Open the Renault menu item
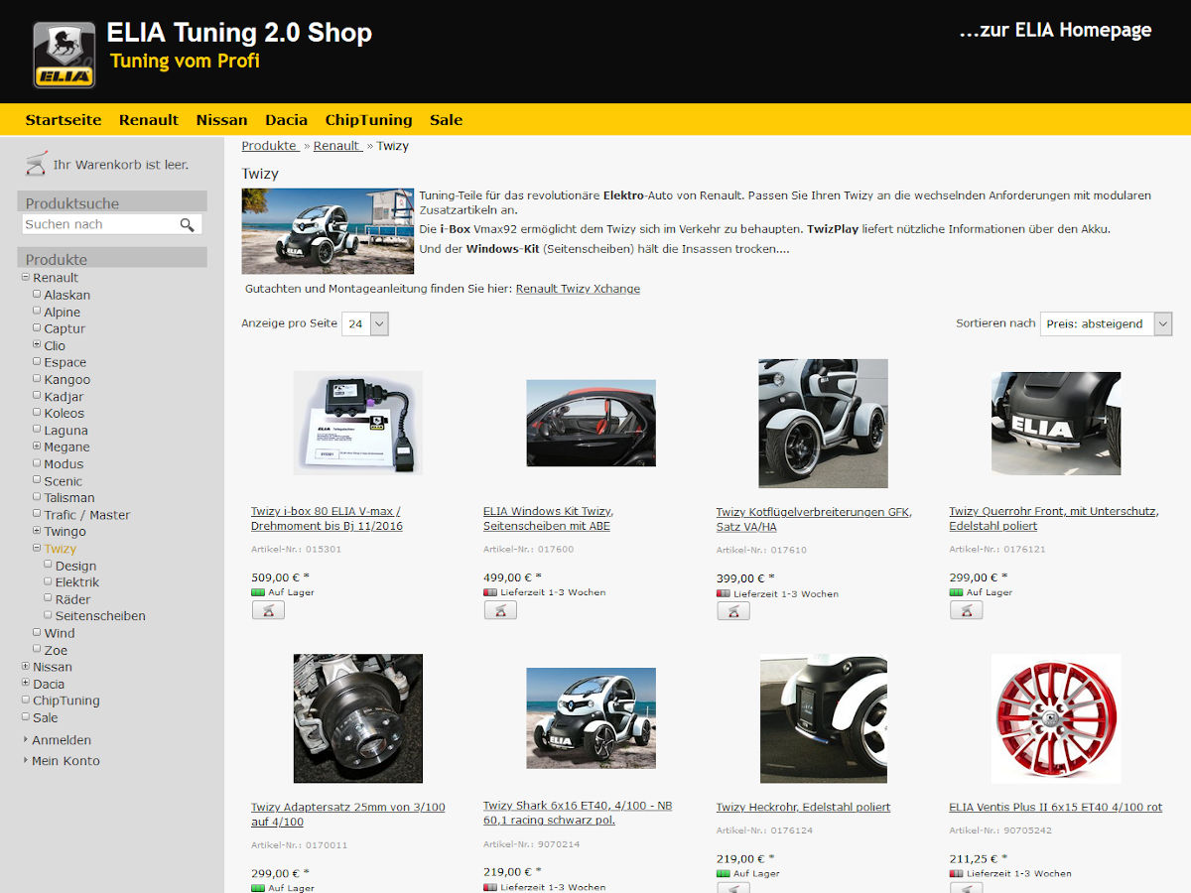The width and height of the screenshot is (1191, 893). coord(149,120)
